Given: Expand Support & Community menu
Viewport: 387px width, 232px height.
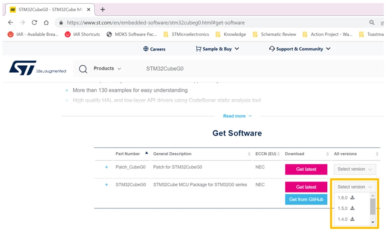Looking at the screenshot, I should (x=300, y=49).
